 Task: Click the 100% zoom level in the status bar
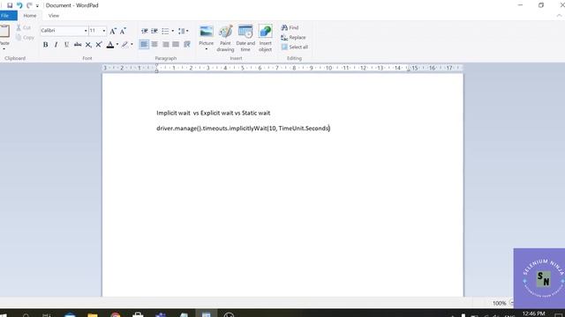(x=499, y=303)
